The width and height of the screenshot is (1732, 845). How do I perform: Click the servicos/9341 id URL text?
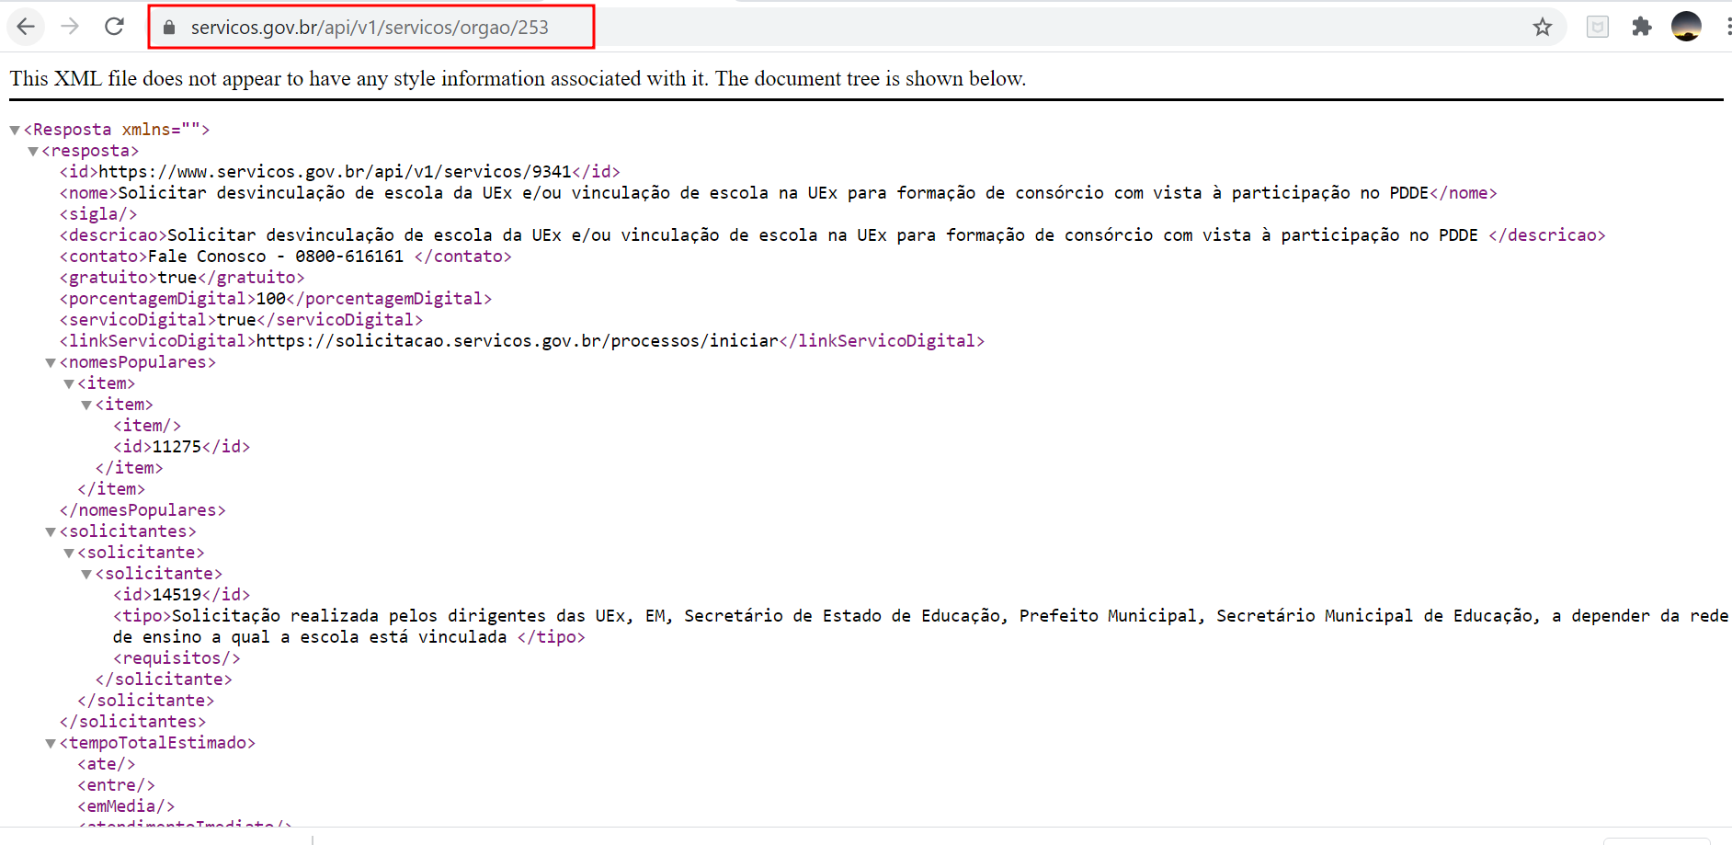335,172
